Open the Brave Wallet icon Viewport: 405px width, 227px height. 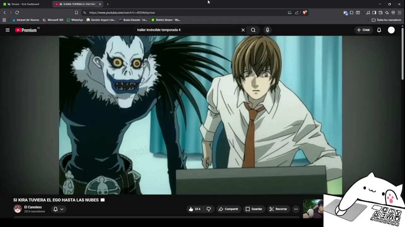(380, 13)
